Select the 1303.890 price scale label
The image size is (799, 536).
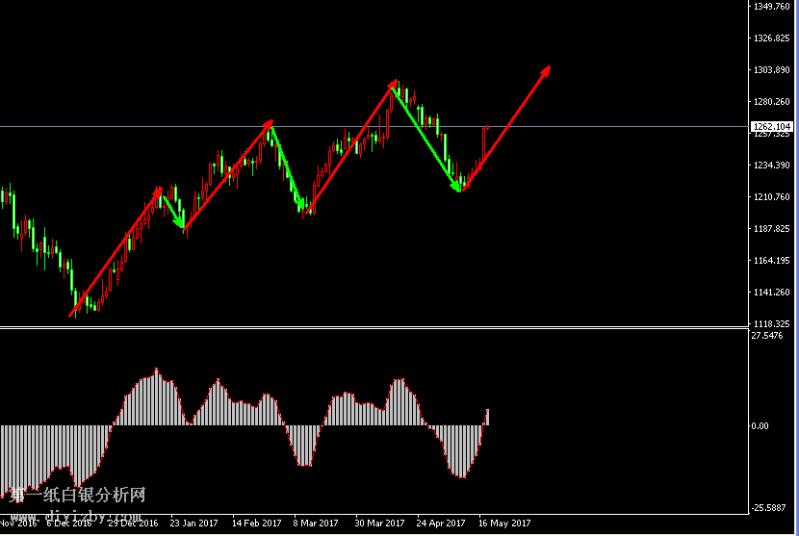[772, 70]
